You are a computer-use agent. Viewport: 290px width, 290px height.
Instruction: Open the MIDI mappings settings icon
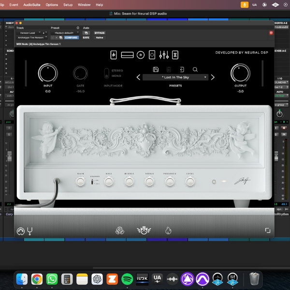point(20,231)
